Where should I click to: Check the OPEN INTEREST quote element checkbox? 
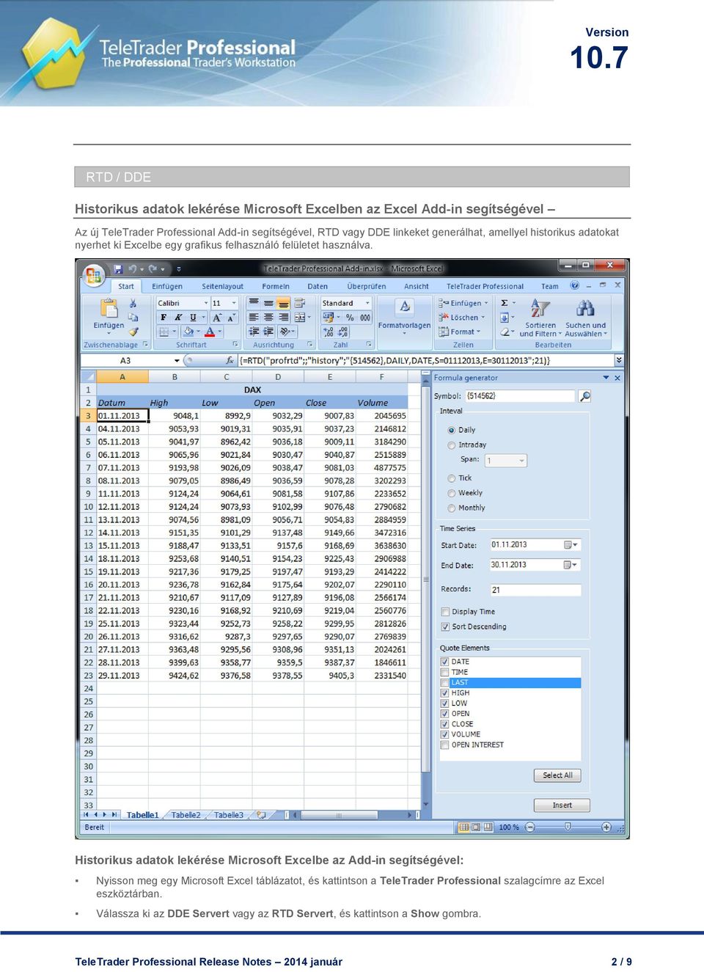click(x=444, y=745)
